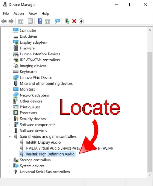The width and height of the screenshot is (153, 186).
Task: Open the Properties toolbar icon
Action: click(30, 21)
